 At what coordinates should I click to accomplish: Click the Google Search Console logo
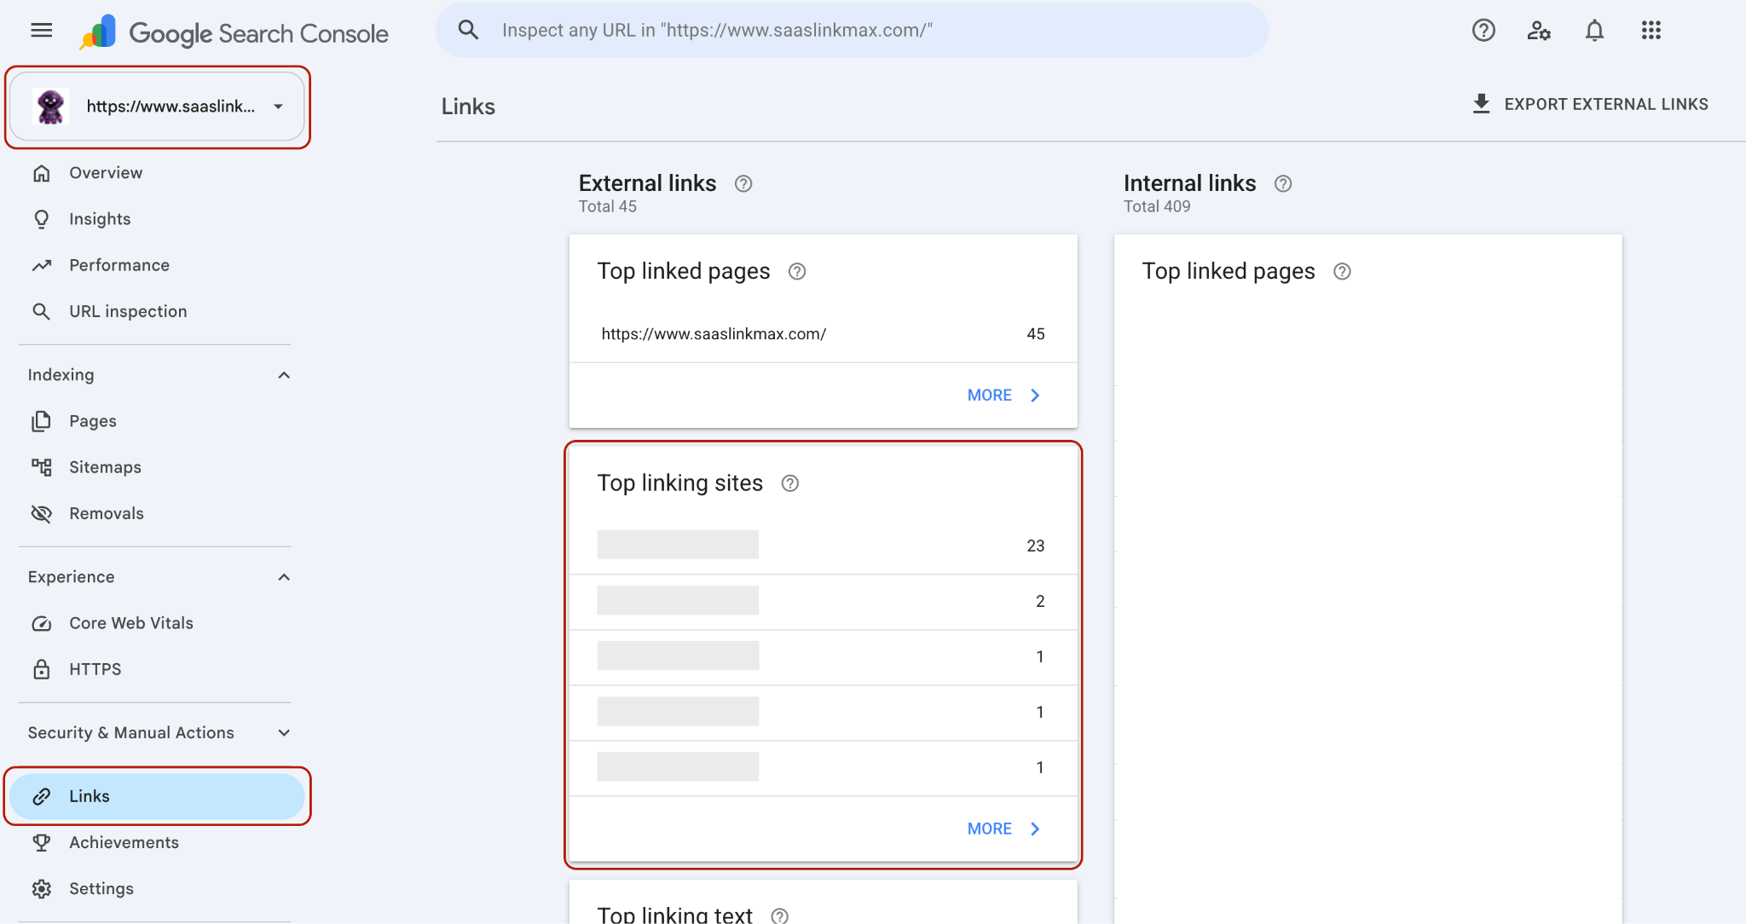(234, 32)
